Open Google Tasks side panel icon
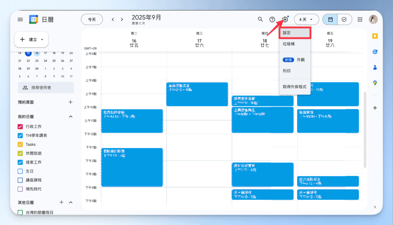This screenshot has width=393, height=225. click(375, 52)
